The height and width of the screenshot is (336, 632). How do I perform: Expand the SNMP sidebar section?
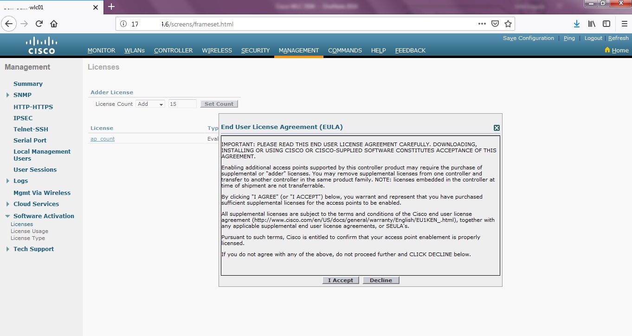coord(7,95)
